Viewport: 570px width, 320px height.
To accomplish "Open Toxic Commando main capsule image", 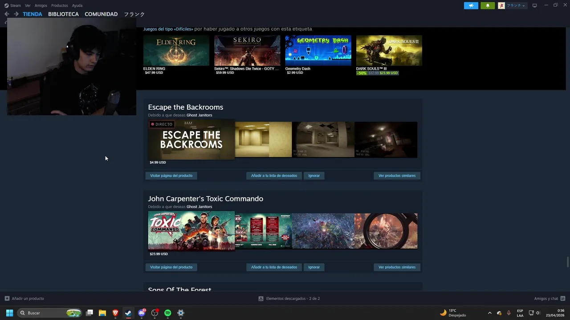I will 191,231.
